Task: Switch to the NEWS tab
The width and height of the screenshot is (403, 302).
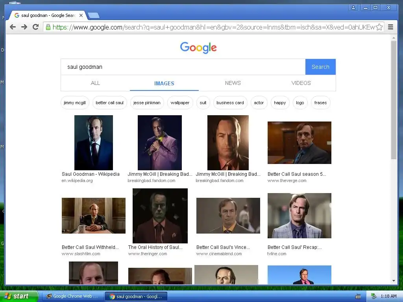Action: click(233, 83)
